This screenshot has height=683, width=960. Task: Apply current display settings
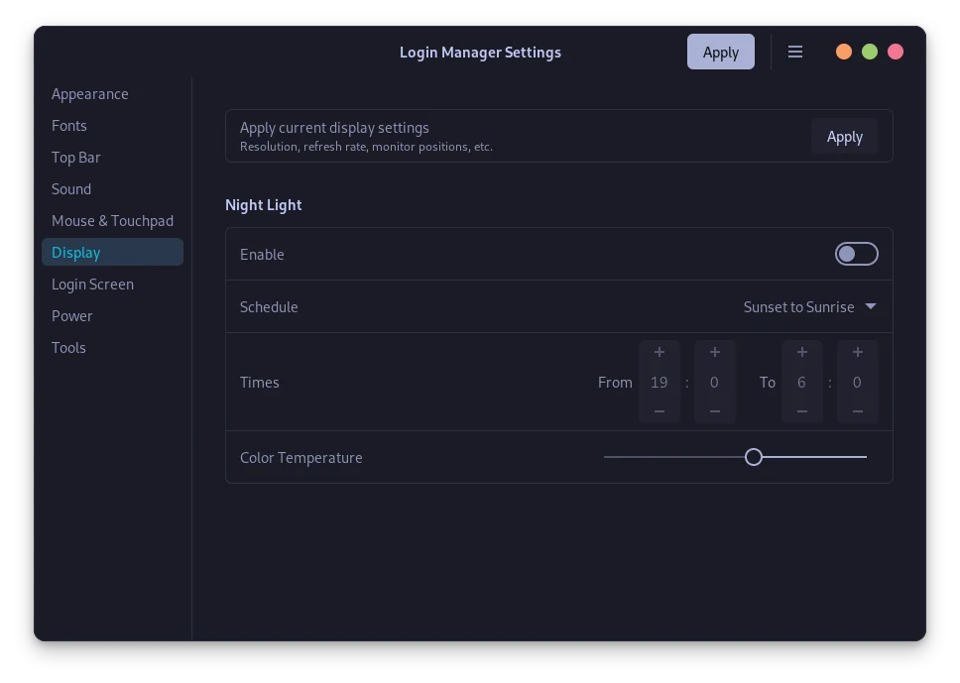click(844, 136)
